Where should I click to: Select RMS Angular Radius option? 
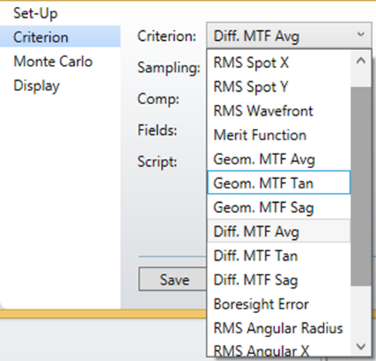(x=279, y=328)
